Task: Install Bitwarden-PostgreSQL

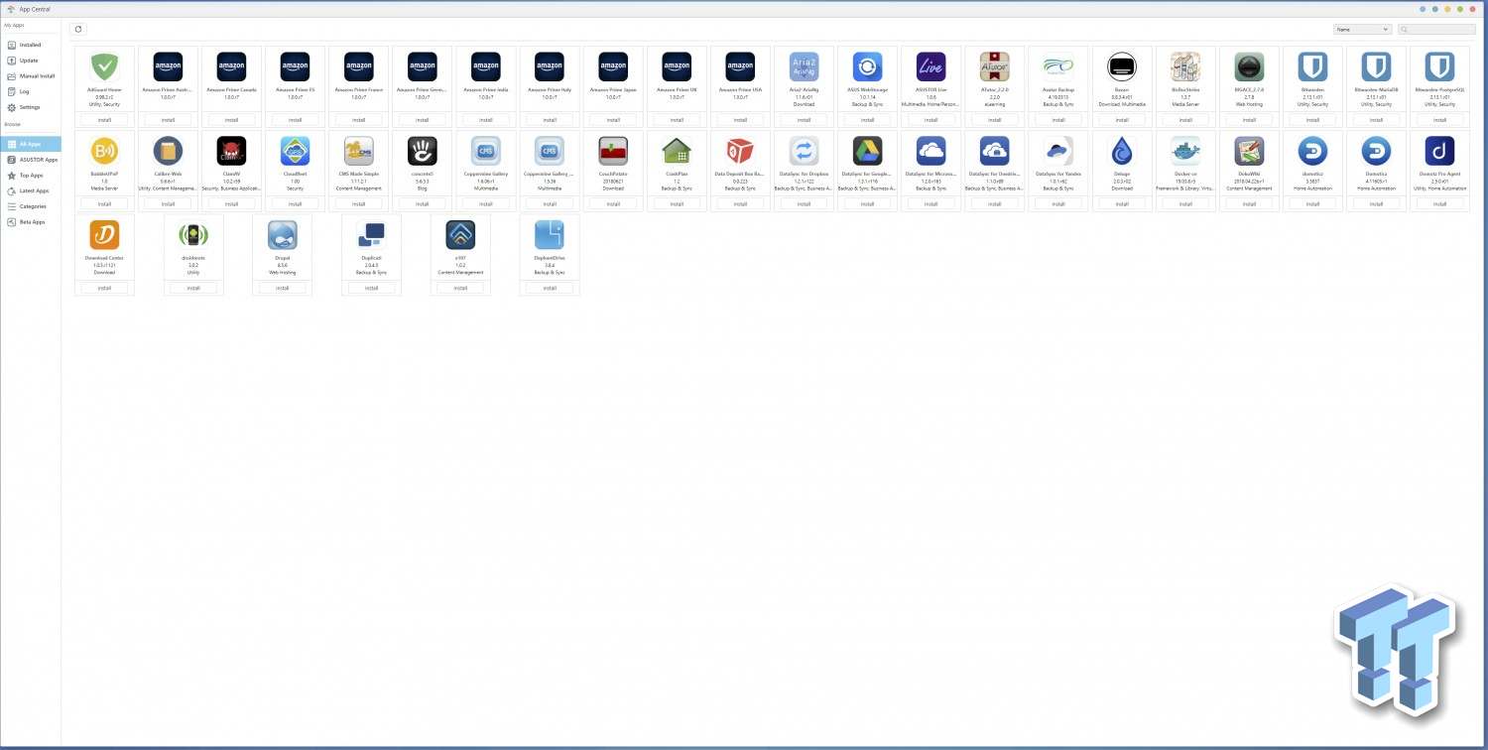Action: 1439,119
